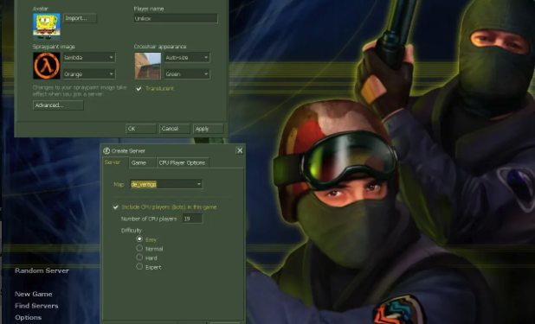Click the Player name input field

pos(176,18)
